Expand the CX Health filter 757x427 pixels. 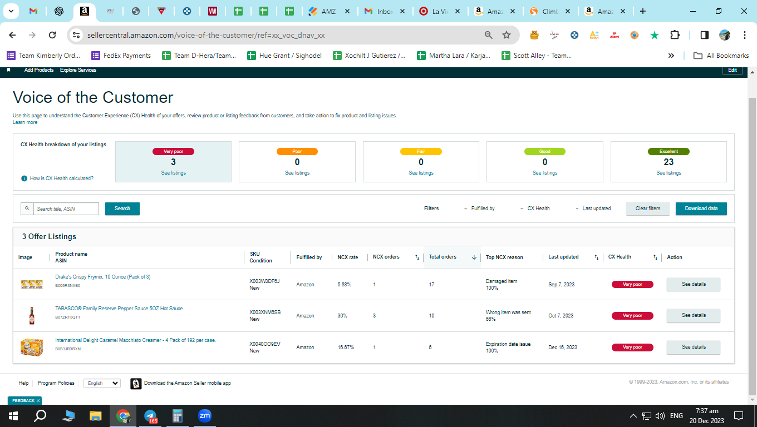point(535,208)
